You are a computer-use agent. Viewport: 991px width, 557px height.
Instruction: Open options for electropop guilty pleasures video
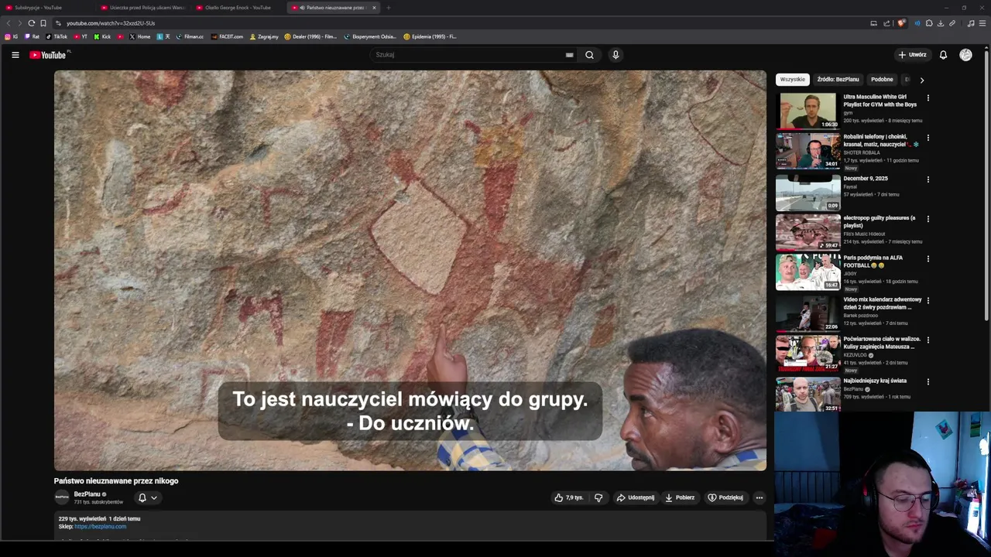click(928, 219)
